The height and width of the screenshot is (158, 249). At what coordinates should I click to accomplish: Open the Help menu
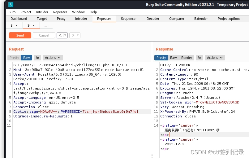[x=93, y=12]
